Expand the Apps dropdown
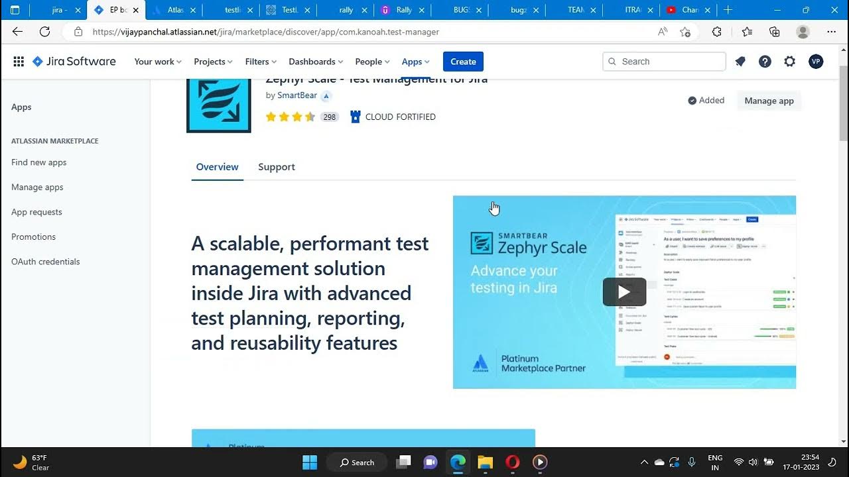Screen dimensions: 849x477 click(x=416, y=62)
